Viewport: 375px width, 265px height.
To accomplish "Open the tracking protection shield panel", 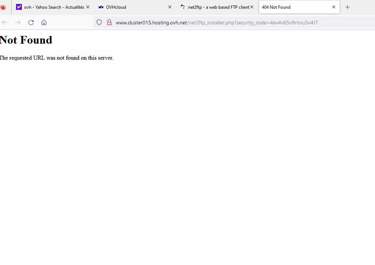I will click(x=99, y=23).
